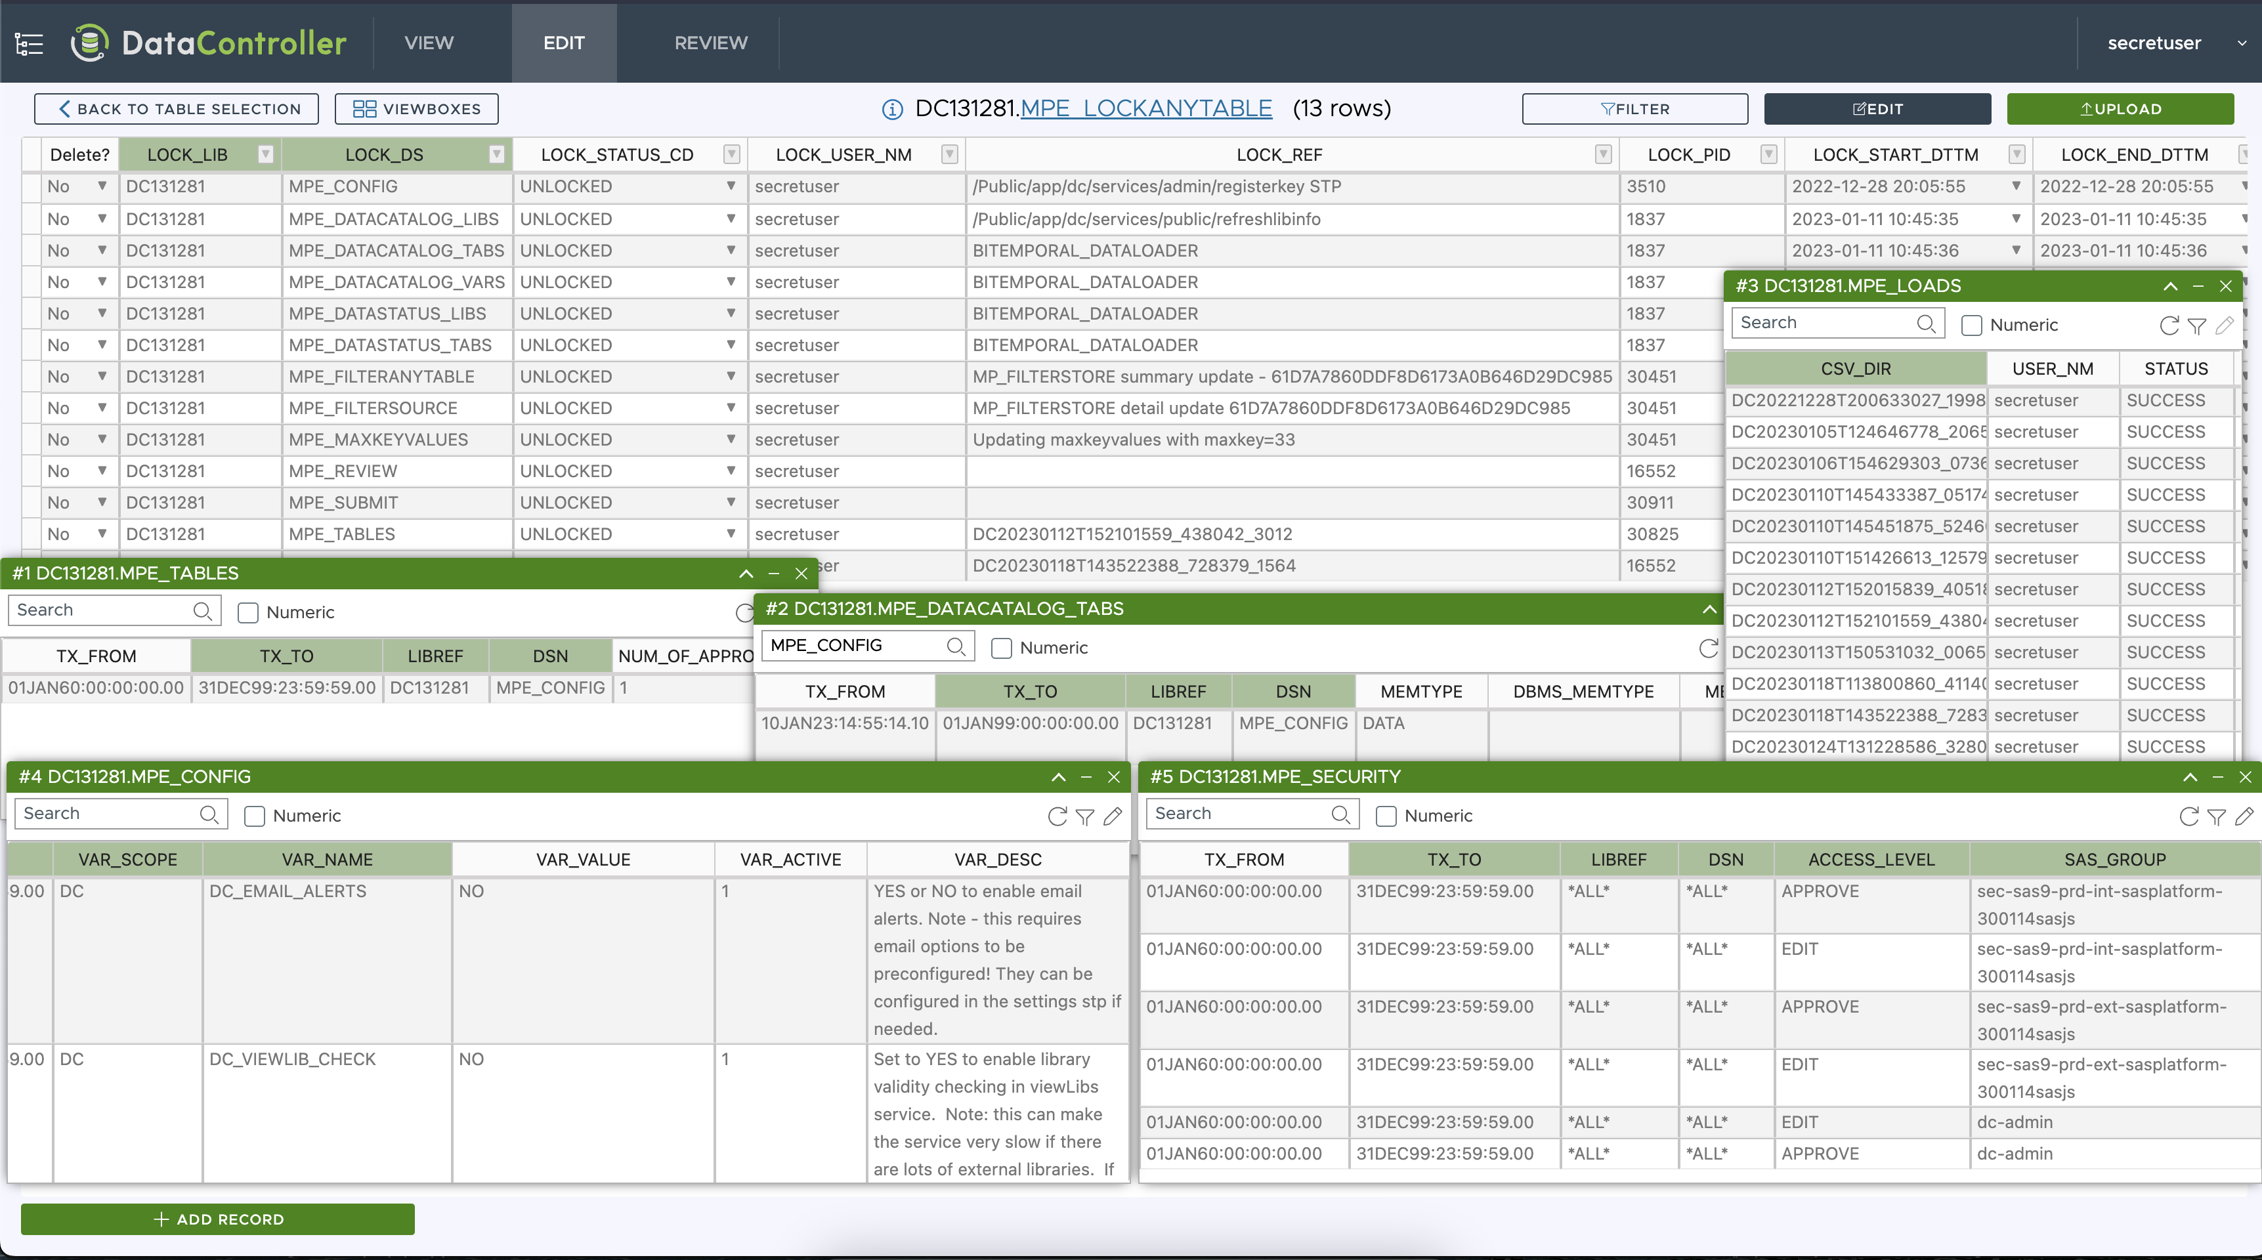Enable Numeric checkbox in MPE_LOADS viewbox
Viewport: 2262px width, 1260px height.
click(1971, 325)
